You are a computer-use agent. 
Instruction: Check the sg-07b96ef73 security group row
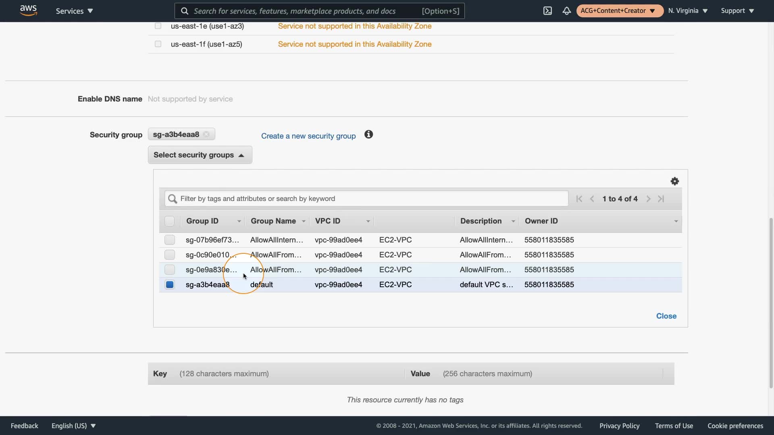click(x=170, y=240)
